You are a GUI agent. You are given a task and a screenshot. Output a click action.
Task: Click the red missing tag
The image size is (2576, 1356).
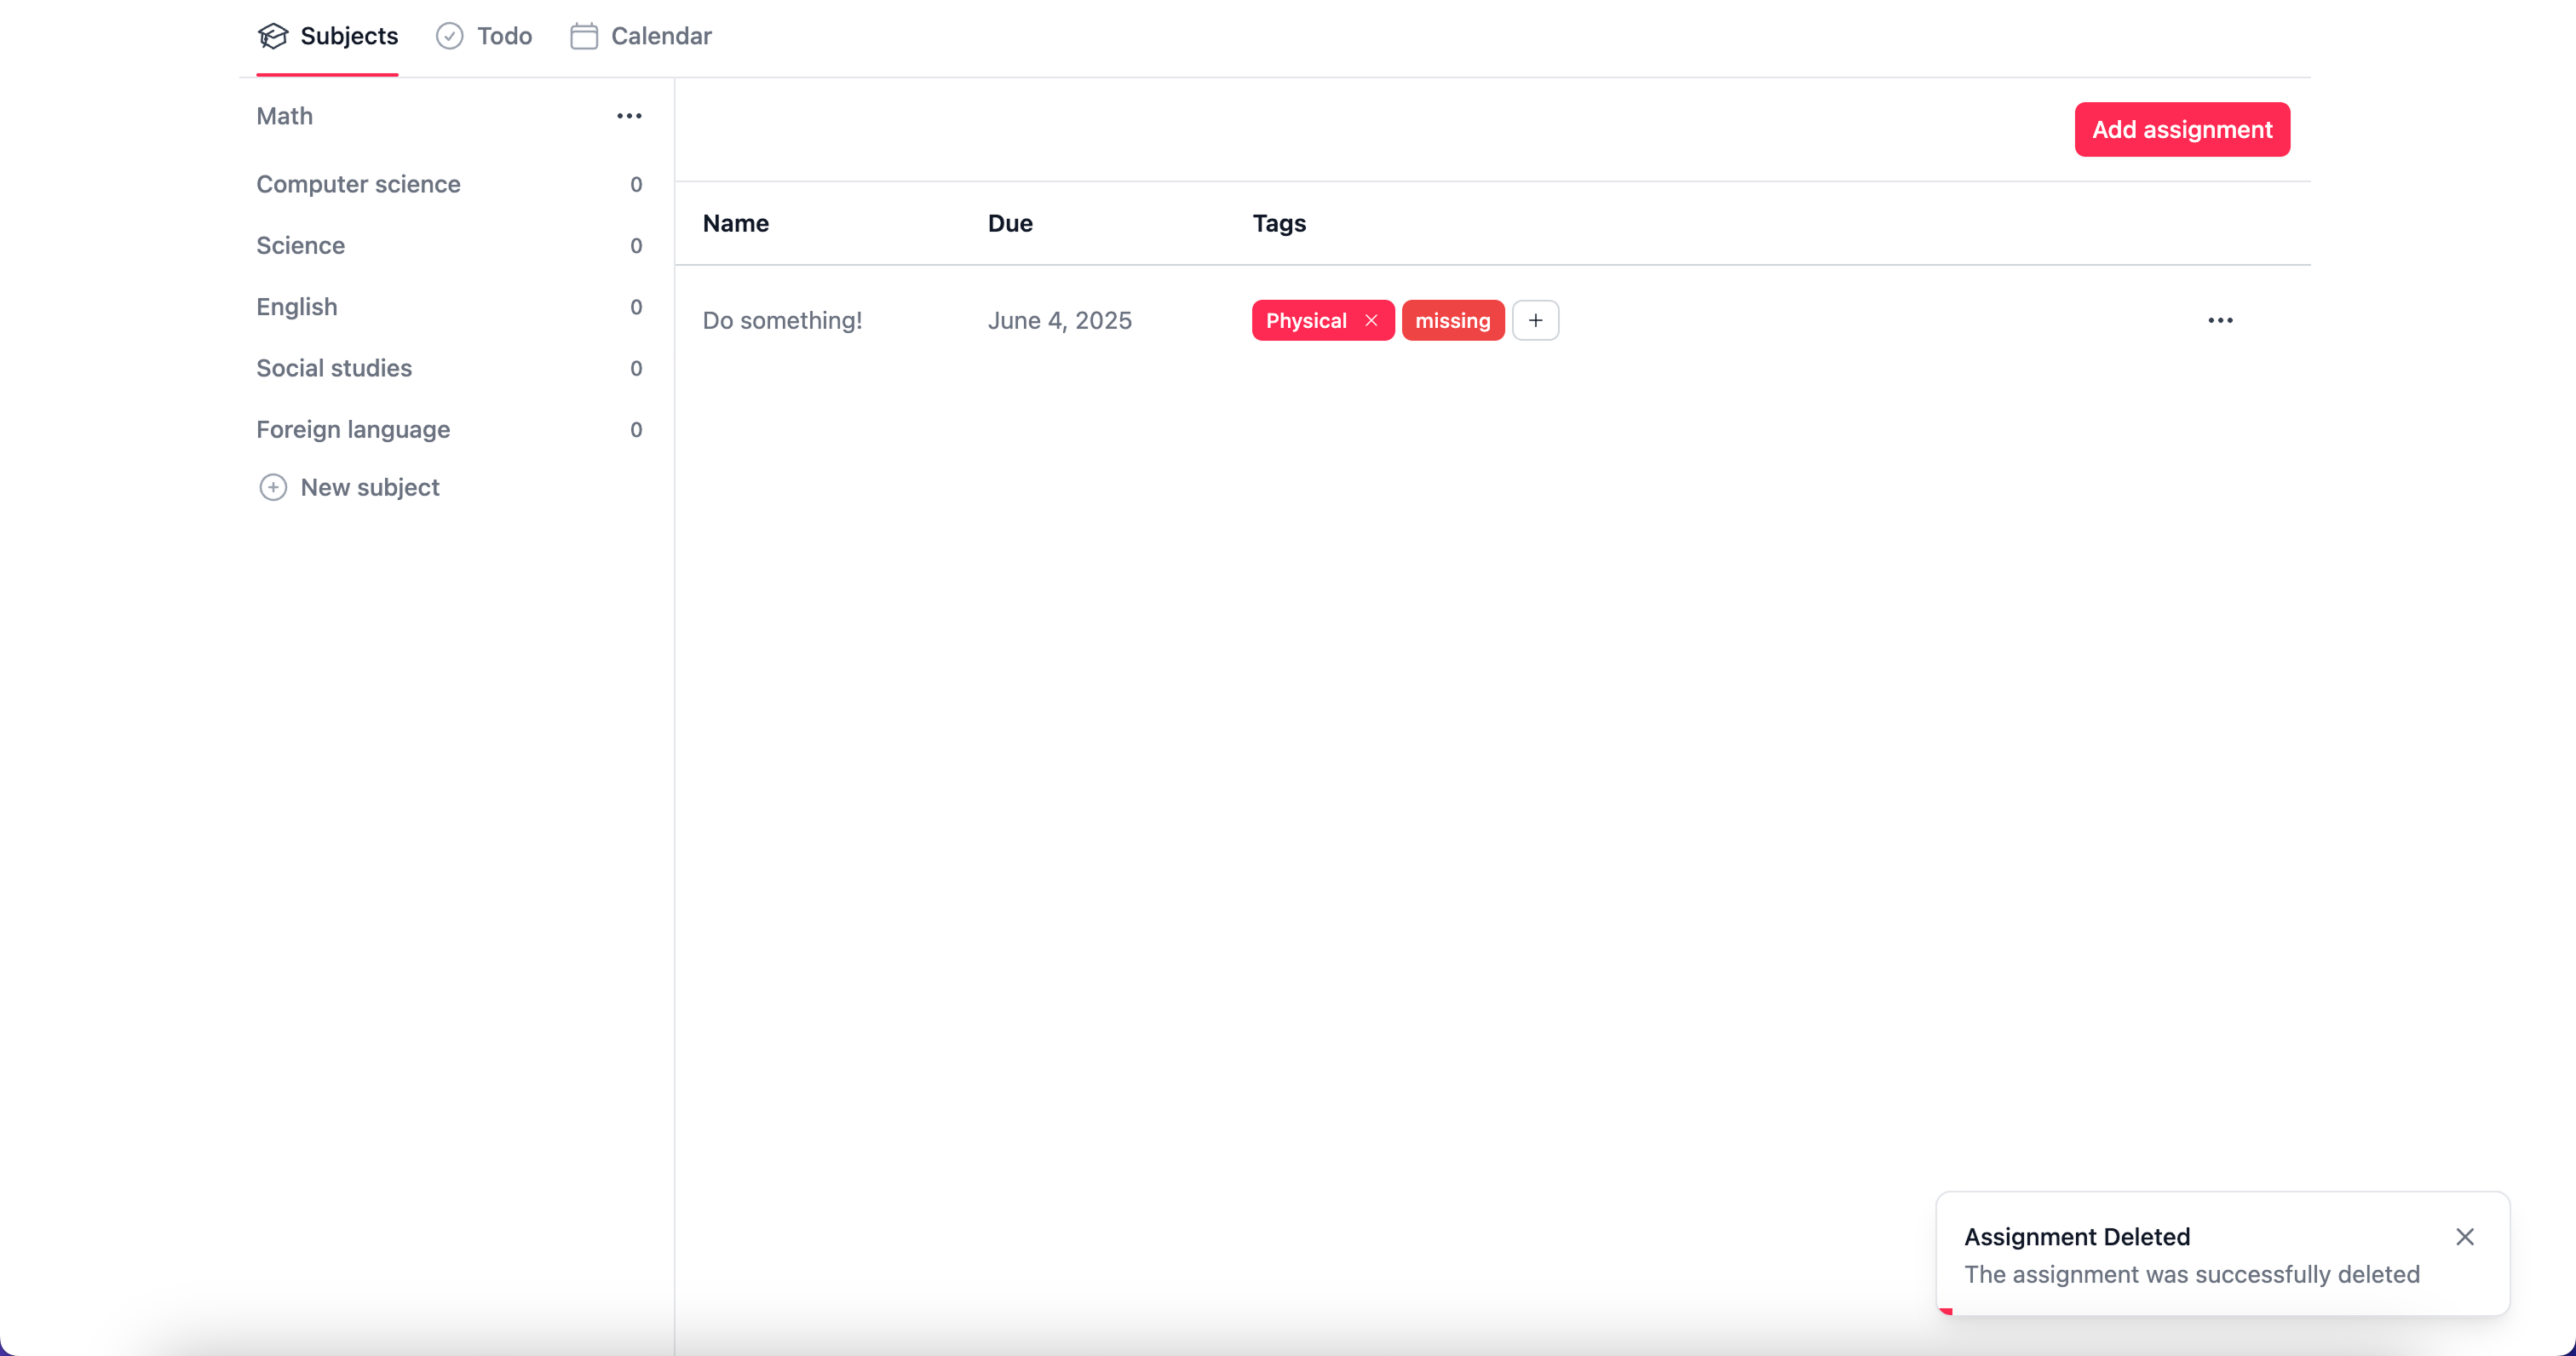click(1452, 320)
